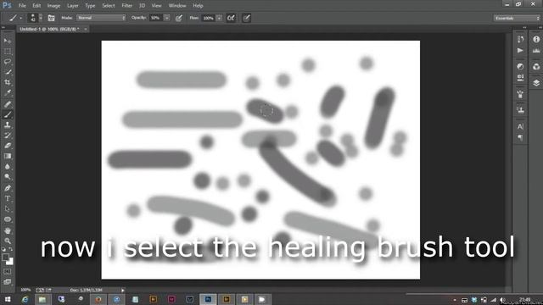Open the Clone Source panel icon
The height and width of the screenshot is (305, 543).
pyautogui.click(x=520, y=110)
